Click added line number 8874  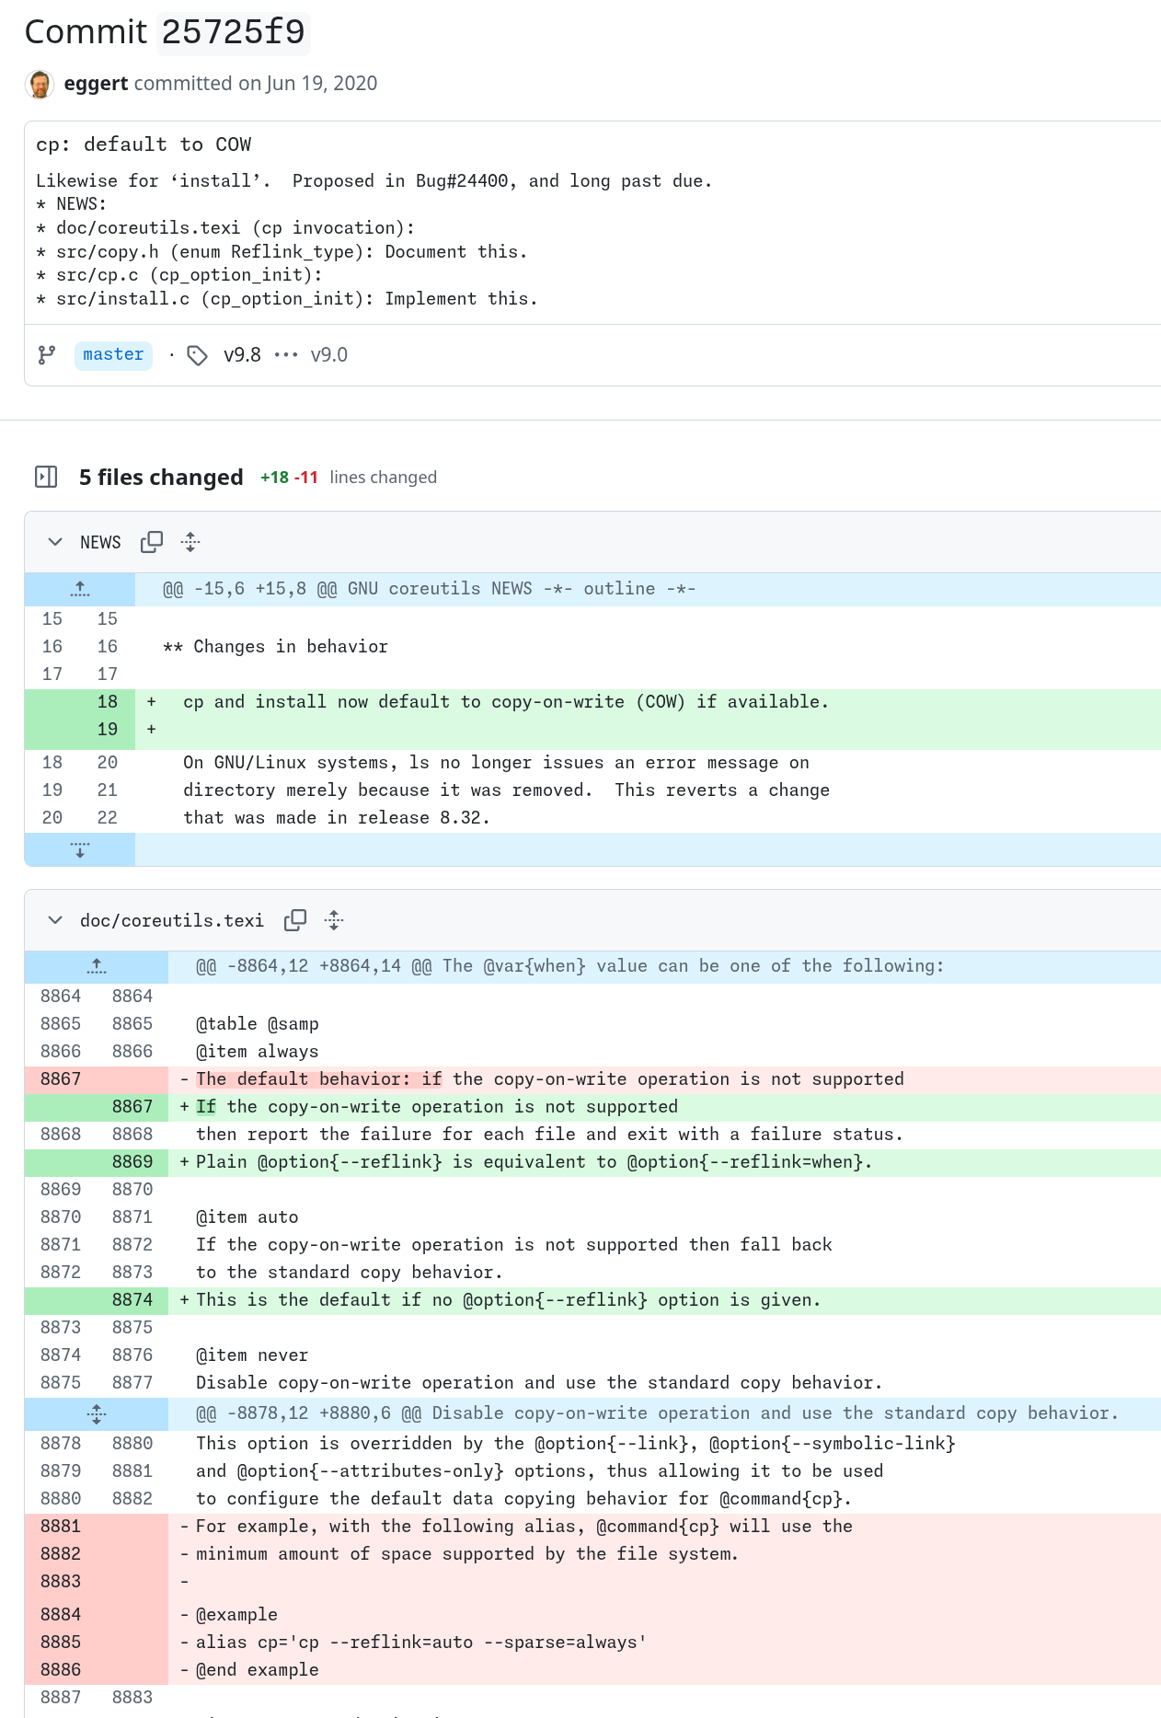(x=132, y=1300)
